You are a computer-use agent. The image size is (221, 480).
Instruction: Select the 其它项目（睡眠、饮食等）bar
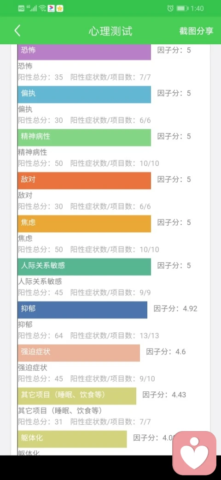pyautogui.click(x=77, y=396)
